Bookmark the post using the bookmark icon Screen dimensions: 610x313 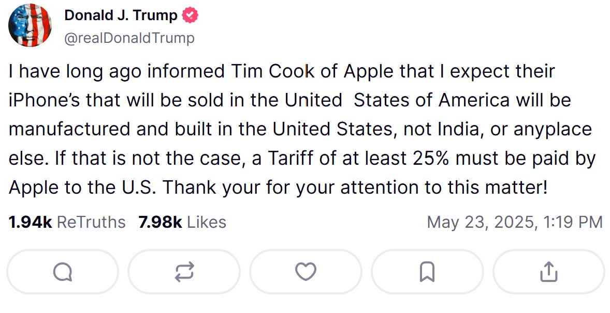(x=427, y=272)
